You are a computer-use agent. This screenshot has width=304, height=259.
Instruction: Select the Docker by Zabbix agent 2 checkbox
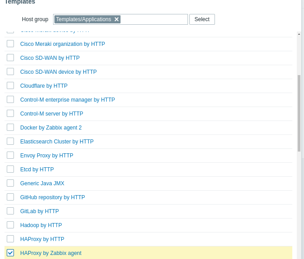point(10,128)
